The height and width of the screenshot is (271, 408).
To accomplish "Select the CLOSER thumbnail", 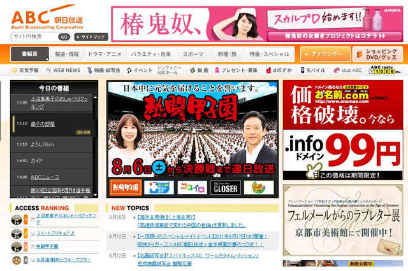I will pos(226,188).
